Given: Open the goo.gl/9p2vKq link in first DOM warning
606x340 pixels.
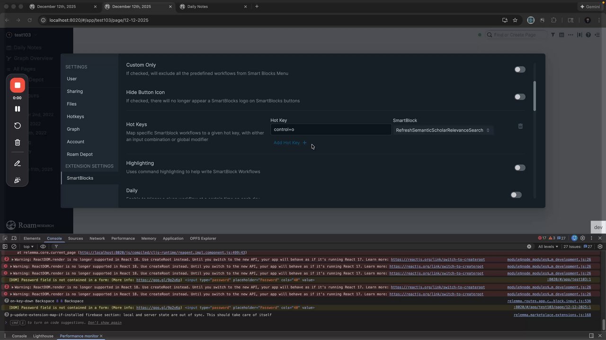Looking at the screenshot, I should coord(159,280).
